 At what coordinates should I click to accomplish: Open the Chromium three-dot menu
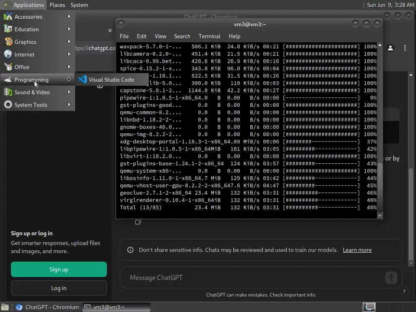(x=405, y=48)
